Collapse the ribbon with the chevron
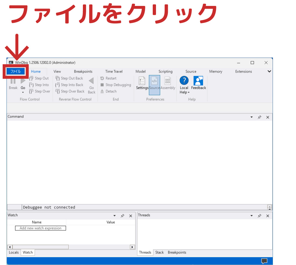Screen dimensions: 296x265 click(x=269, y=71)
